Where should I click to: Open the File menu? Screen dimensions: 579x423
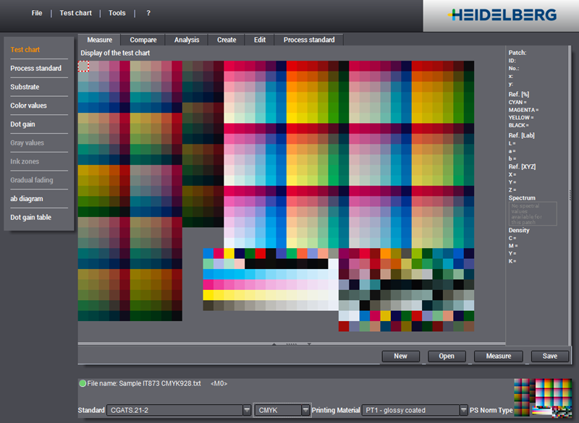pyautogui.click(x=37, y=13)
